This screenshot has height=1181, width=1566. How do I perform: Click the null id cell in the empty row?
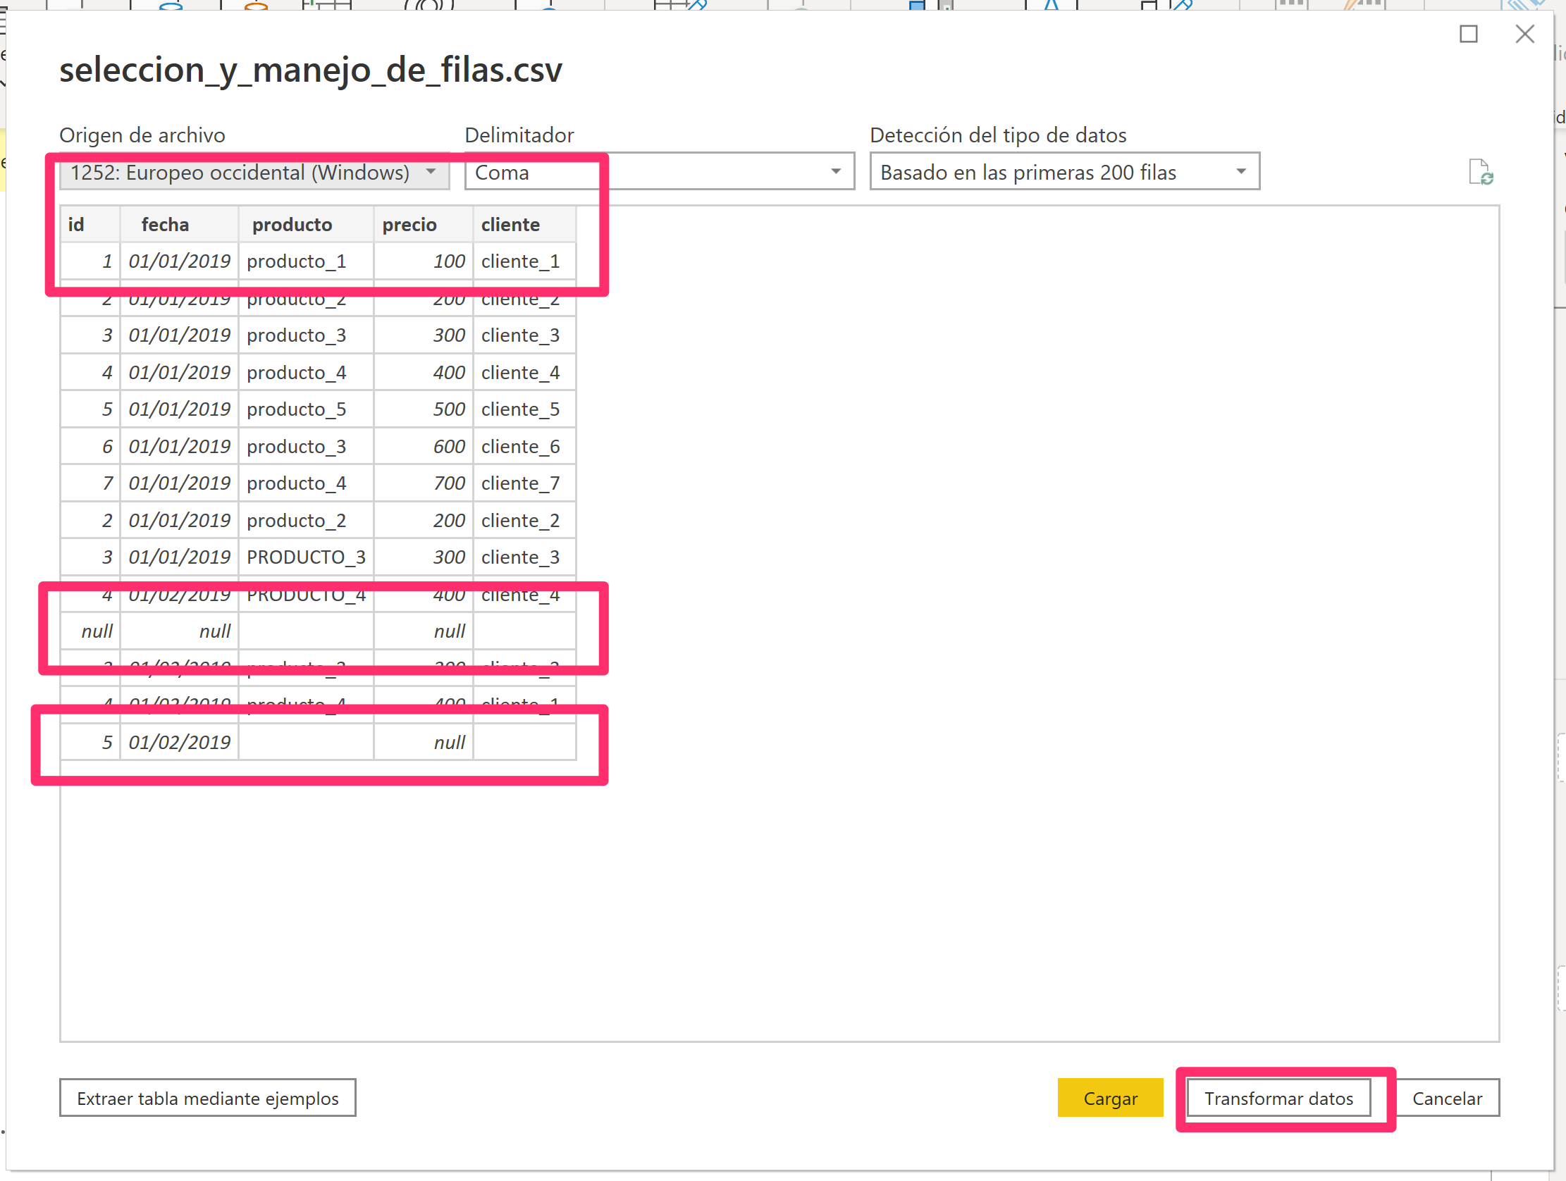coord(90,631)
